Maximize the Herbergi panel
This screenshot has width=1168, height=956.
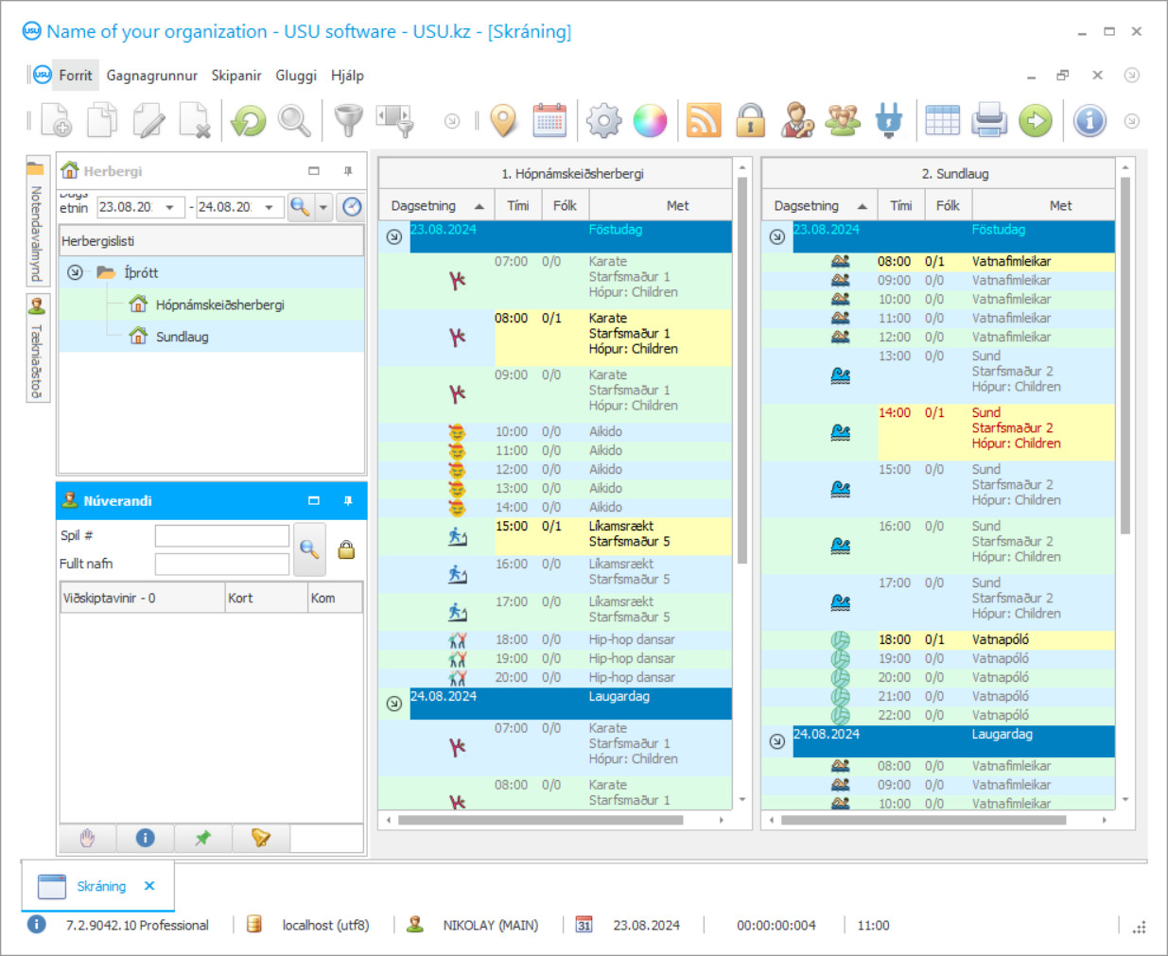click(x=313, y=171)
